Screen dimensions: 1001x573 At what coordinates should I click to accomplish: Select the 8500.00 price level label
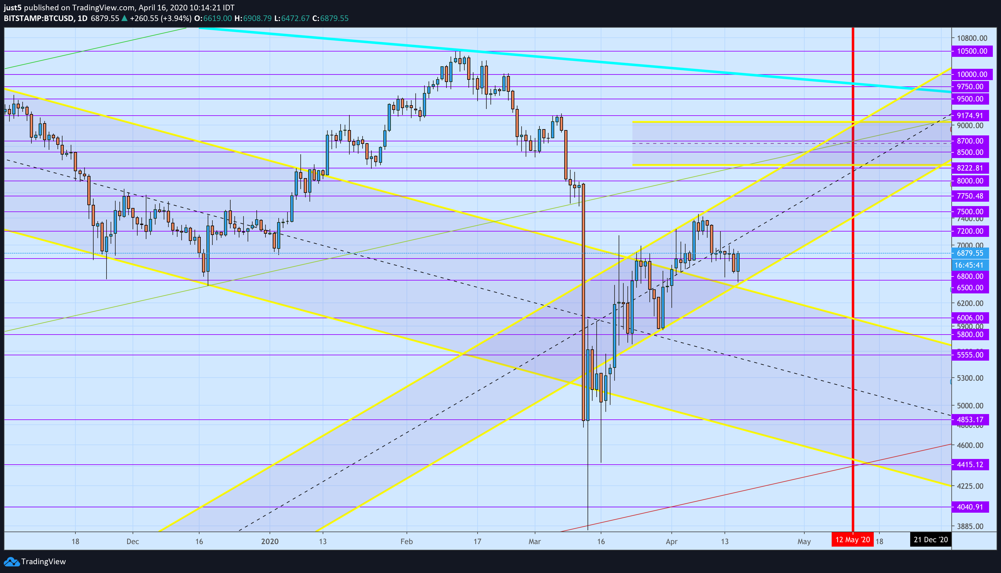tap(970, 152)
